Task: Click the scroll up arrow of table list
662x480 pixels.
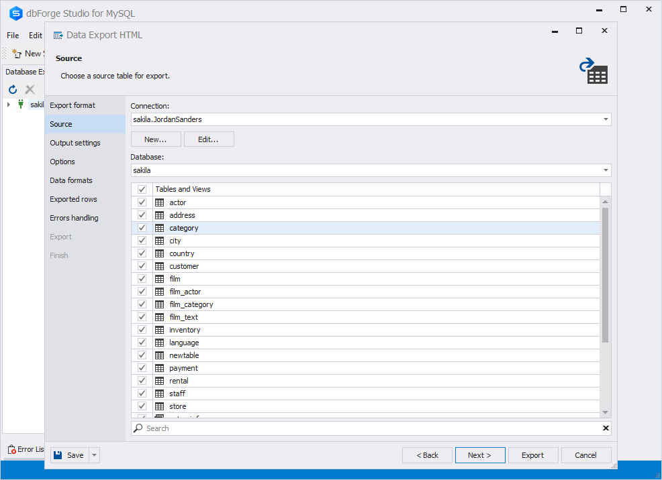Action: pos(606,202)
